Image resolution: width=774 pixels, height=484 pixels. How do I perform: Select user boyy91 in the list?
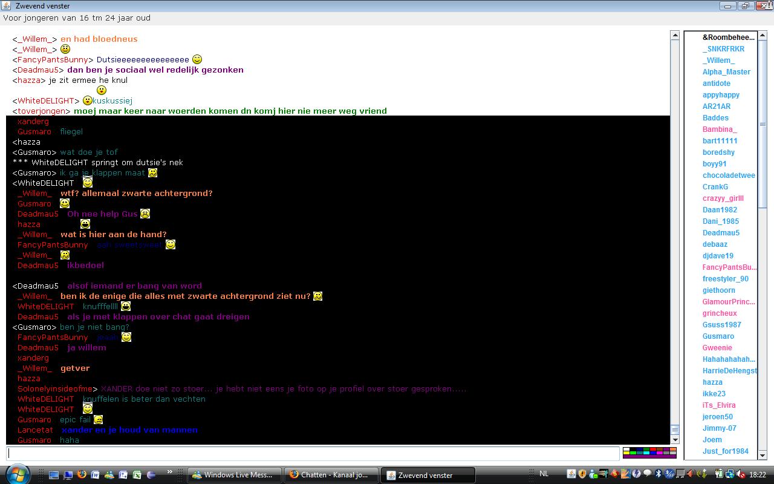714,164
